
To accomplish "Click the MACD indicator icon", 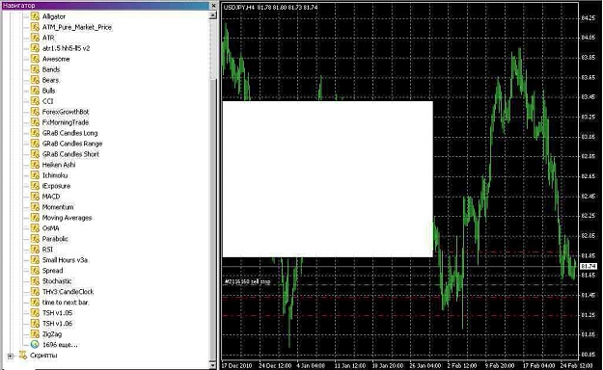I will (35, 197).
